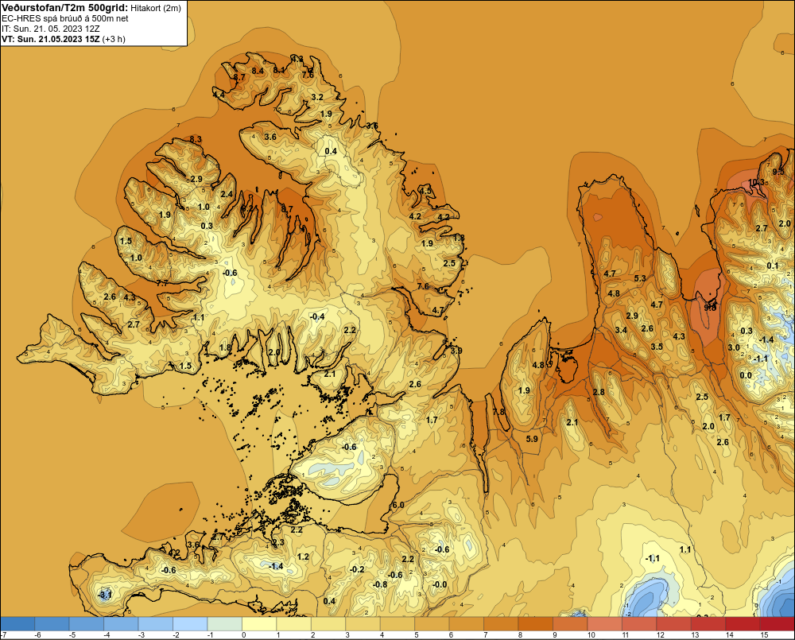
Task: Click the 'Hitakort (2m)' header label
Action: pos(156,8)
